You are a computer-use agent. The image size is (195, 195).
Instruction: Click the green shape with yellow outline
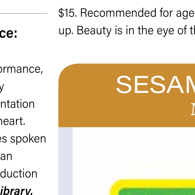point(152,188)
